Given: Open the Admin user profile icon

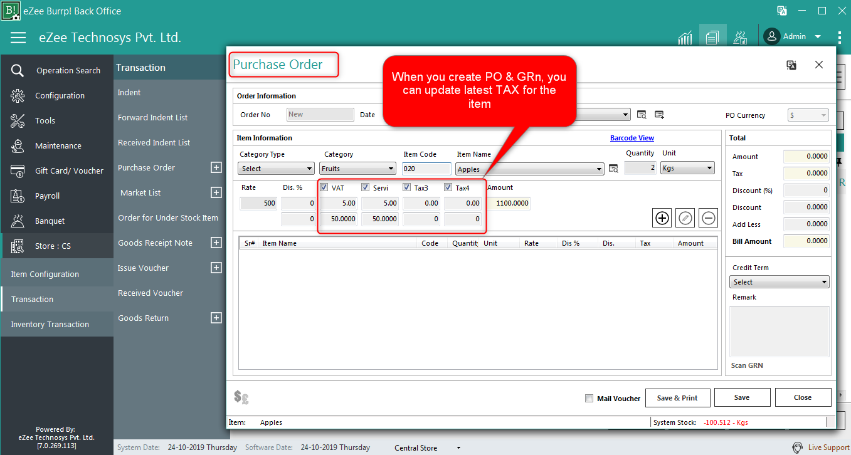Looking at the screenshot, I should [772, 36].
